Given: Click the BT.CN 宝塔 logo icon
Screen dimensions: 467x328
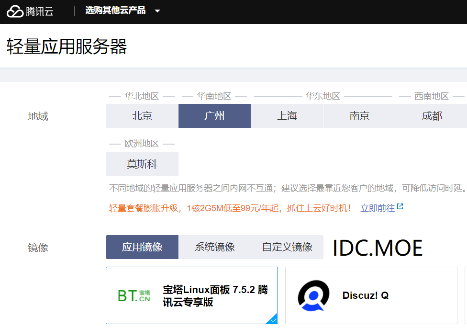Looking at the screenshot, I should pyautogui.click(x=134, y=296).
